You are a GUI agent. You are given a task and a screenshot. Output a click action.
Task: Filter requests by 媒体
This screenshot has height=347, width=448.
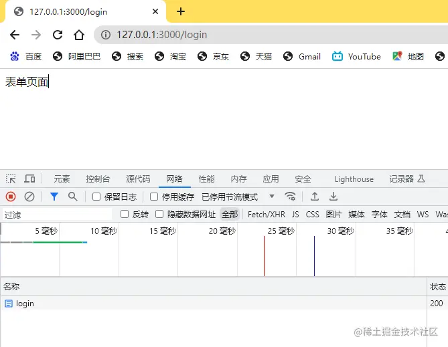click(x=356, y=215)
